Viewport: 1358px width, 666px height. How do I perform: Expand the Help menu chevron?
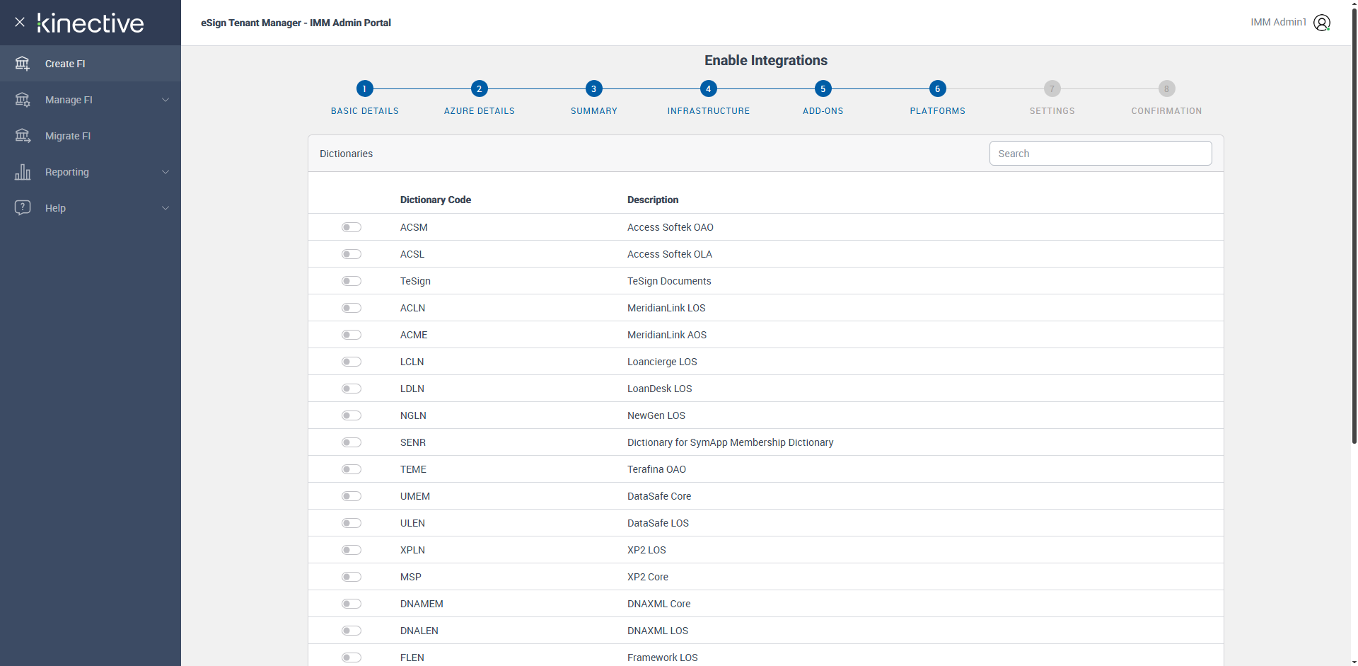pyautogui.click(x=166, y=208)
